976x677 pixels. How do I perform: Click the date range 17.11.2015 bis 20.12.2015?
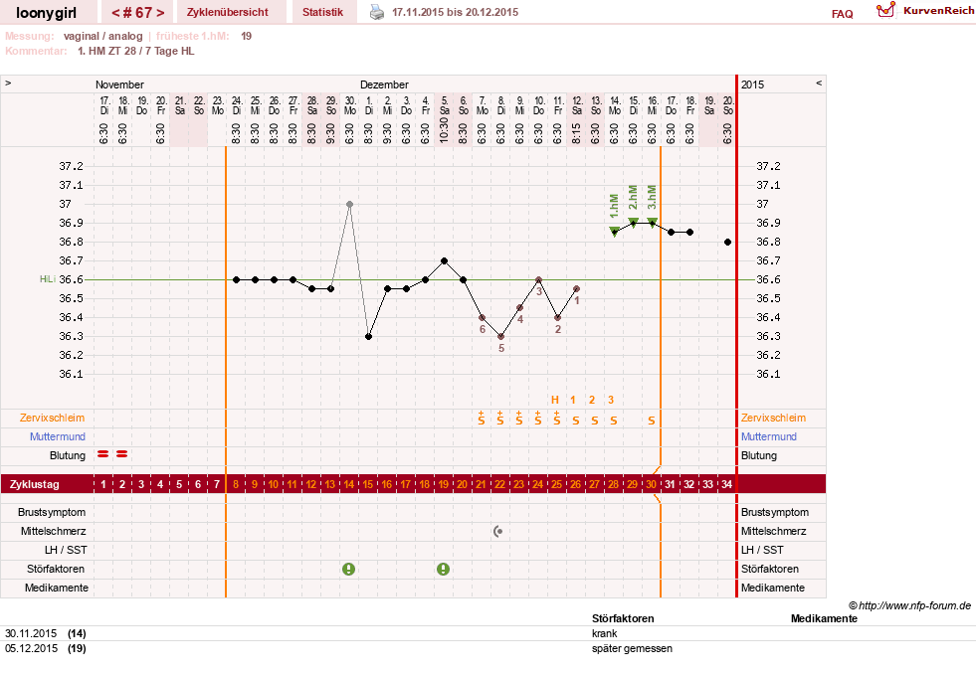(x=455, y=12)
